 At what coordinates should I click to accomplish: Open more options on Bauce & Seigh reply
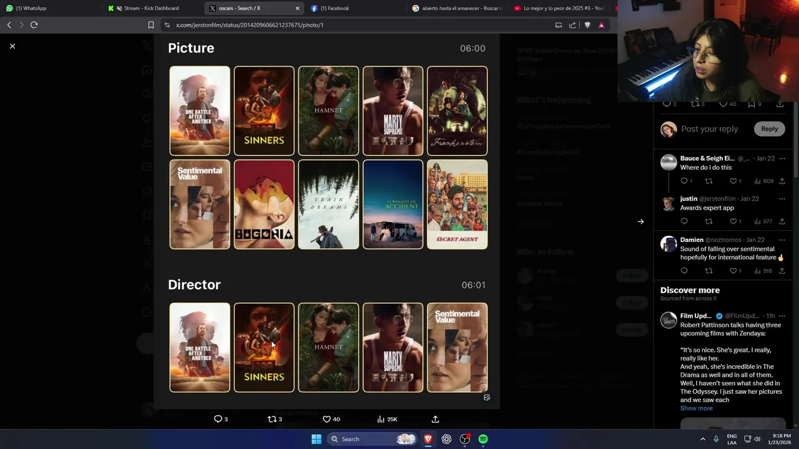(782, 158)
